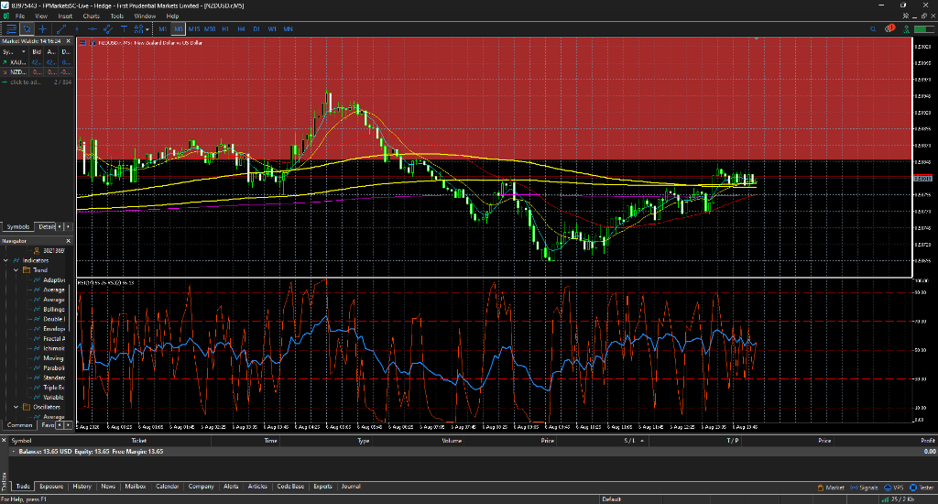Image resolution: width=938 pixels, height=504 pixels.
Task: Open the News tab in Toolbox
Action: 108,487
